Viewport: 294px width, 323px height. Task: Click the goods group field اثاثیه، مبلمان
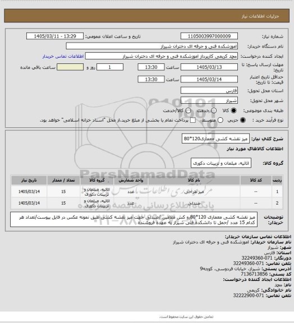pos(221,163)
